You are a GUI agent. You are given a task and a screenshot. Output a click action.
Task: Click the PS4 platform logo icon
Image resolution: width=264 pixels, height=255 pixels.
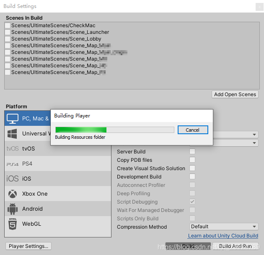point(13,164)
